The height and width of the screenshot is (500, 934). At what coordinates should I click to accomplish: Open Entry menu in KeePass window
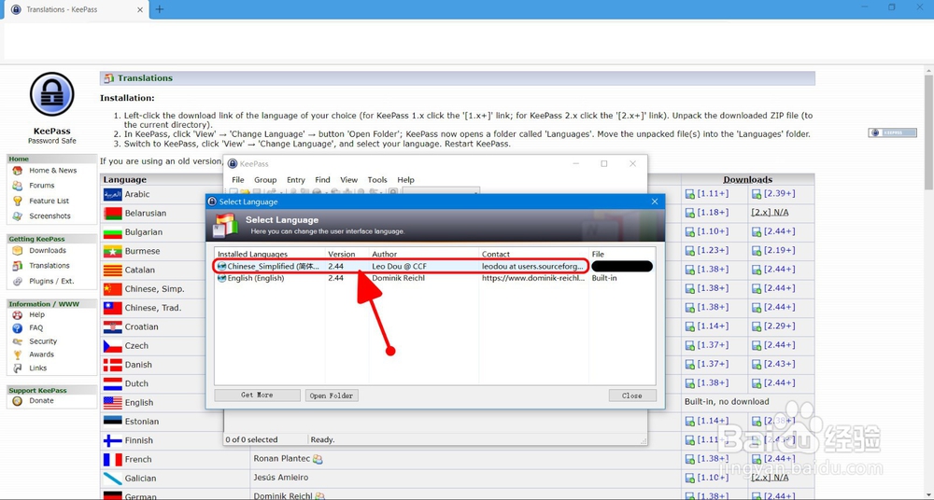click(x=295, y=180)
